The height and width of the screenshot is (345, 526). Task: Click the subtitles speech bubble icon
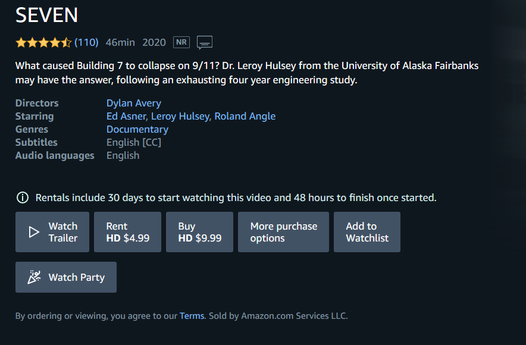pyautogui.click(x=205, y=43)
